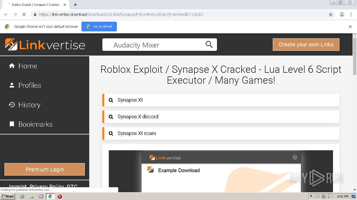Screen dimensions: 357x200
Task: Bookmark this page with star icon
Action: (331, 14)
